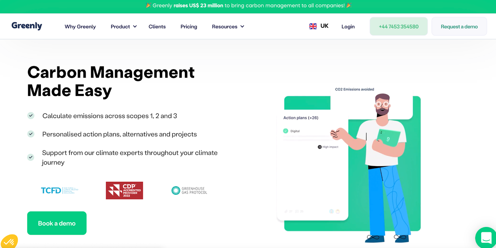This screenshot has width=496, height=248.
Task: Click the Digital green check in illustration
Action: pos(286,131)
